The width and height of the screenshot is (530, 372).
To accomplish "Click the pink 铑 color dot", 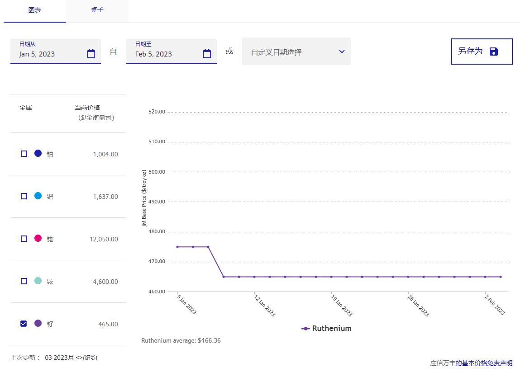I will 38,239.
